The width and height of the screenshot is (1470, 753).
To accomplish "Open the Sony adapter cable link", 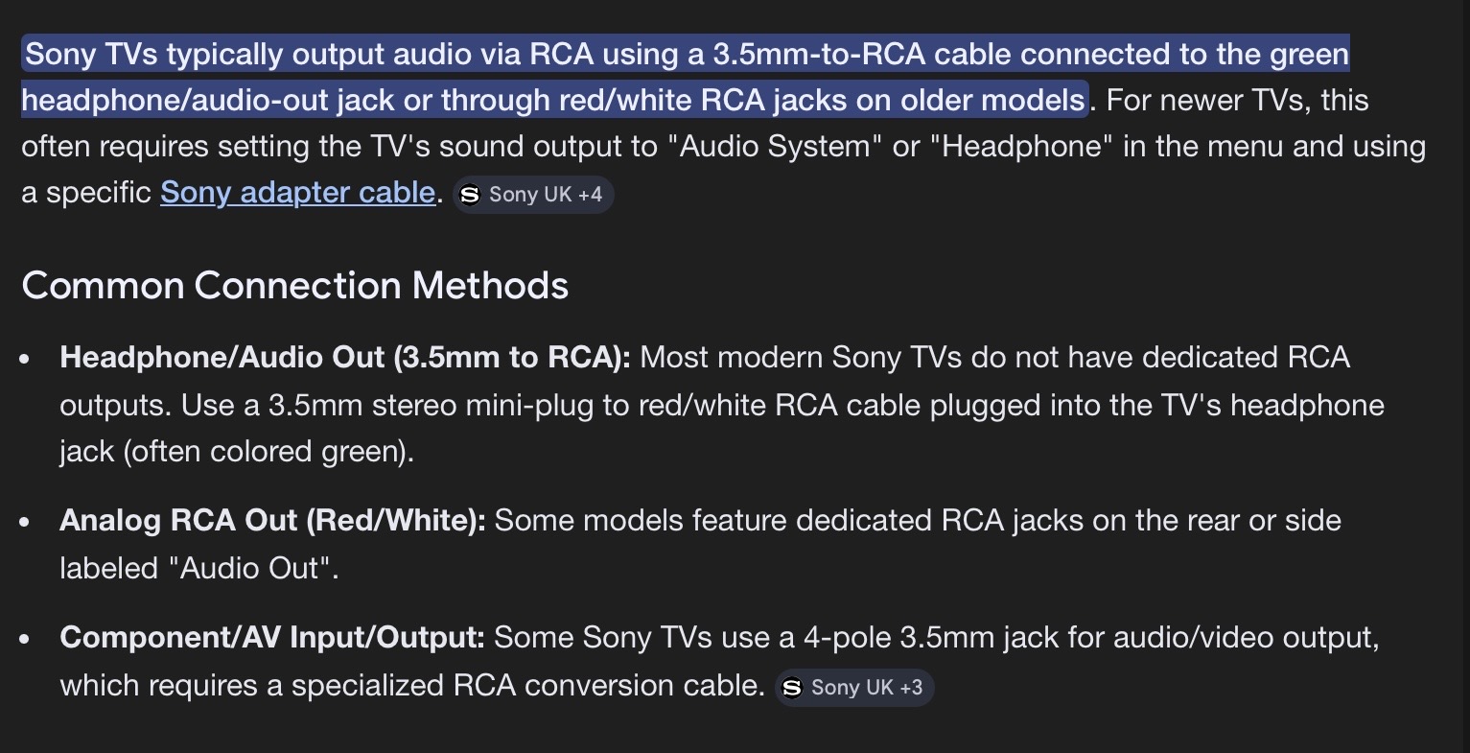I will pos(297,193).
